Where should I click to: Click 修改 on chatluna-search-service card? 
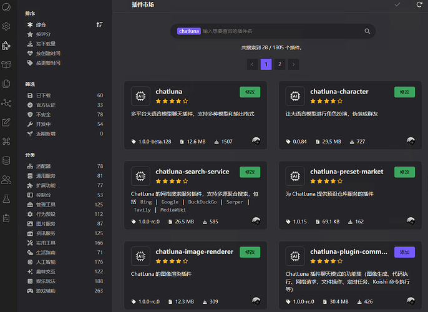[250, 172]
